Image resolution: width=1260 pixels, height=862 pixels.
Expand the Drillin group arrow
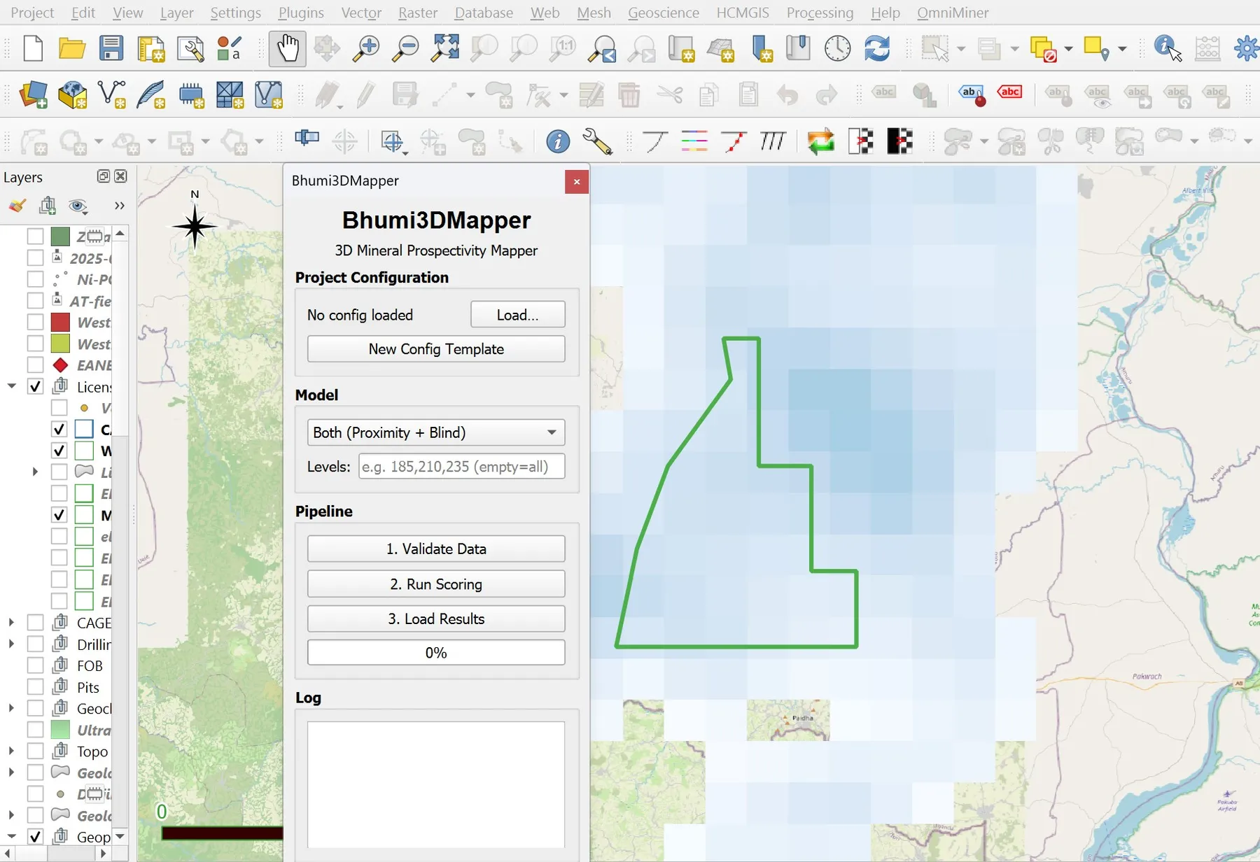pos(11,644)
